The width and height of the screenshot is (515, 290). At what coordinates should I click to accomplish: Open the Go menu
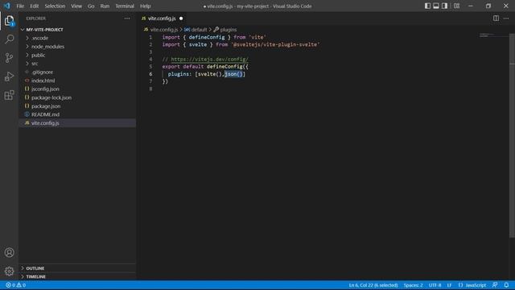tap(91, 6)
